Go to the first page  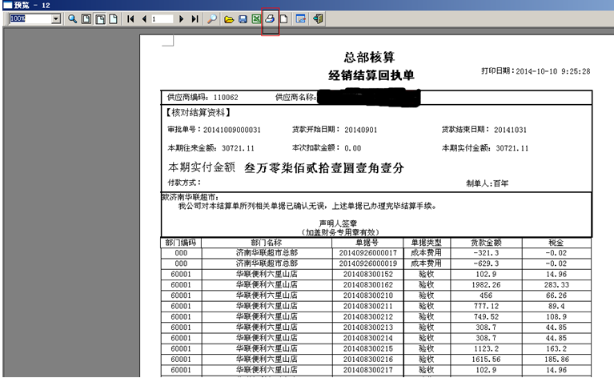(x=130, y=18)
